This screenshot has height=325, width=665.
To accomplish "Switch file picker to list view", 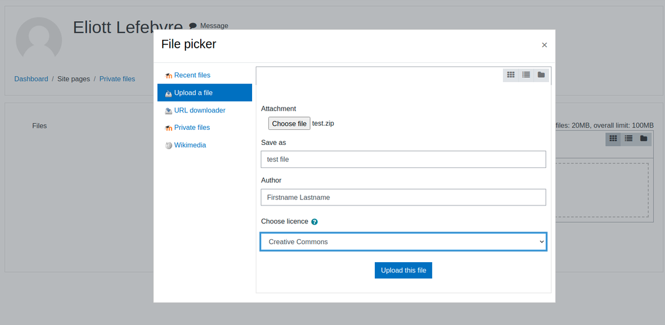I will (526, 75).
